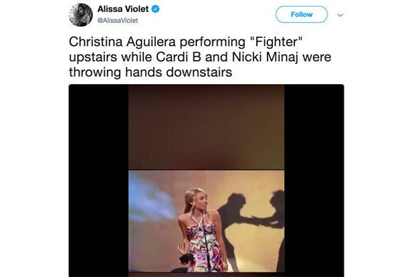Click the video's right black letterbox bar

pyautogui.click(x=314, y=180)
